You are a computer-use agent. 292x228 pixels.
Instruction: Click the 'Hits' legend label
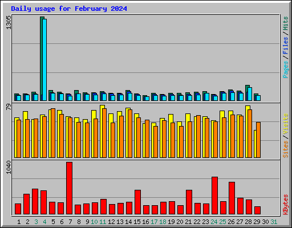click(286, 23)
